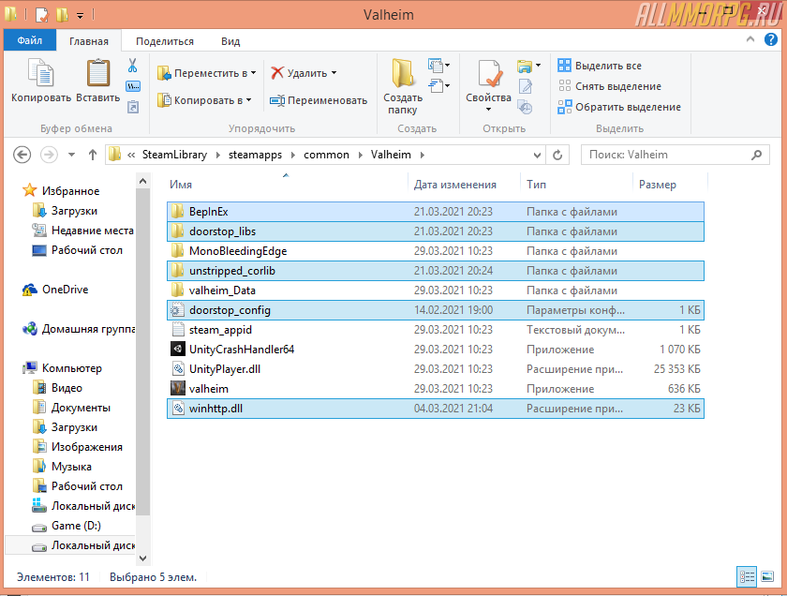787x596 pixels.
Task: Open the Easy access dropdown in Создать group
Action: pos(438,86)
